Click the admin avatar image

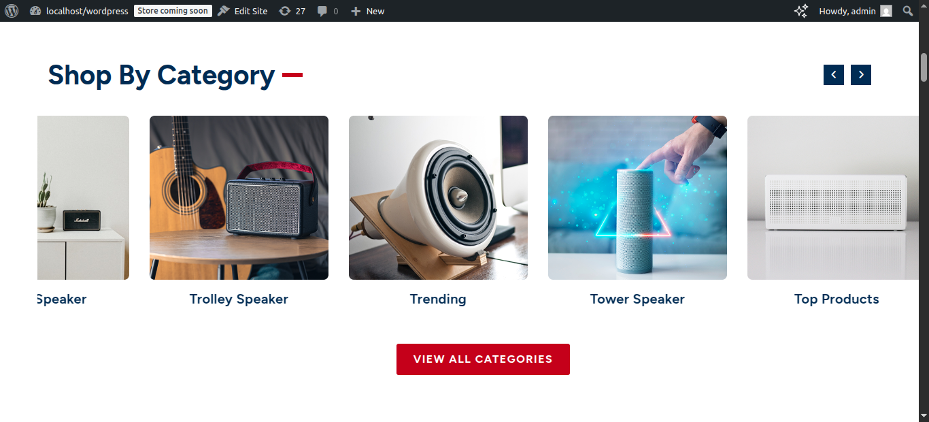pyautogui.click(x=885, y=11)
